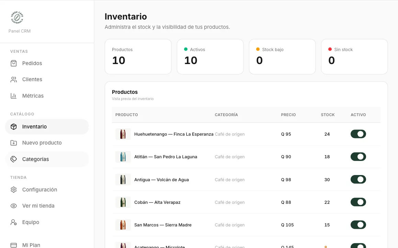Screen dimensions: 398x248
Task: Open the Pedidos menu item
Action: click(x=47, y=63)
